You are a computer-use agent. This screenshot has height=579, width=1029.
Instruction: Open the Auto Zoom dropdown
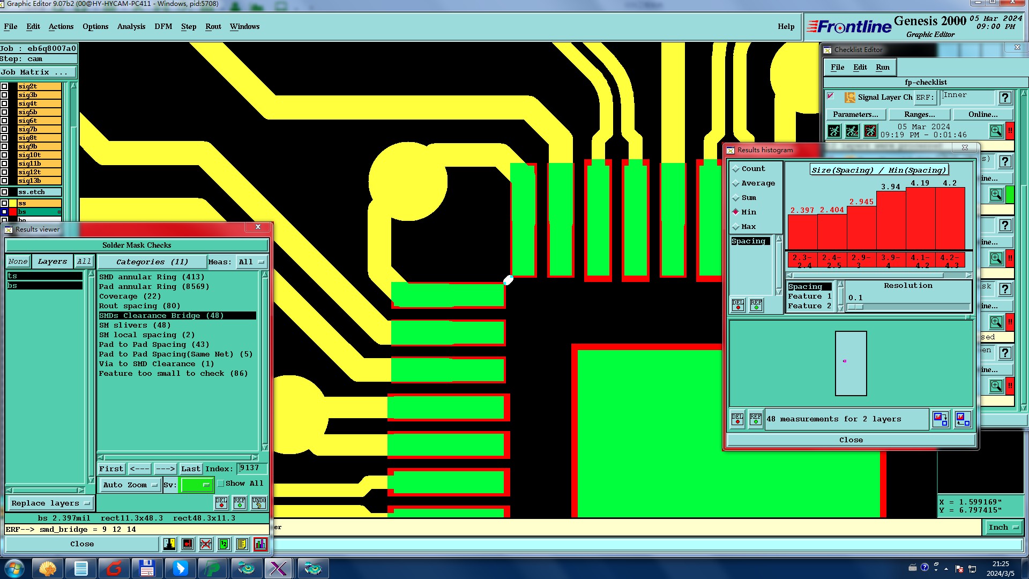pos(130,485)
